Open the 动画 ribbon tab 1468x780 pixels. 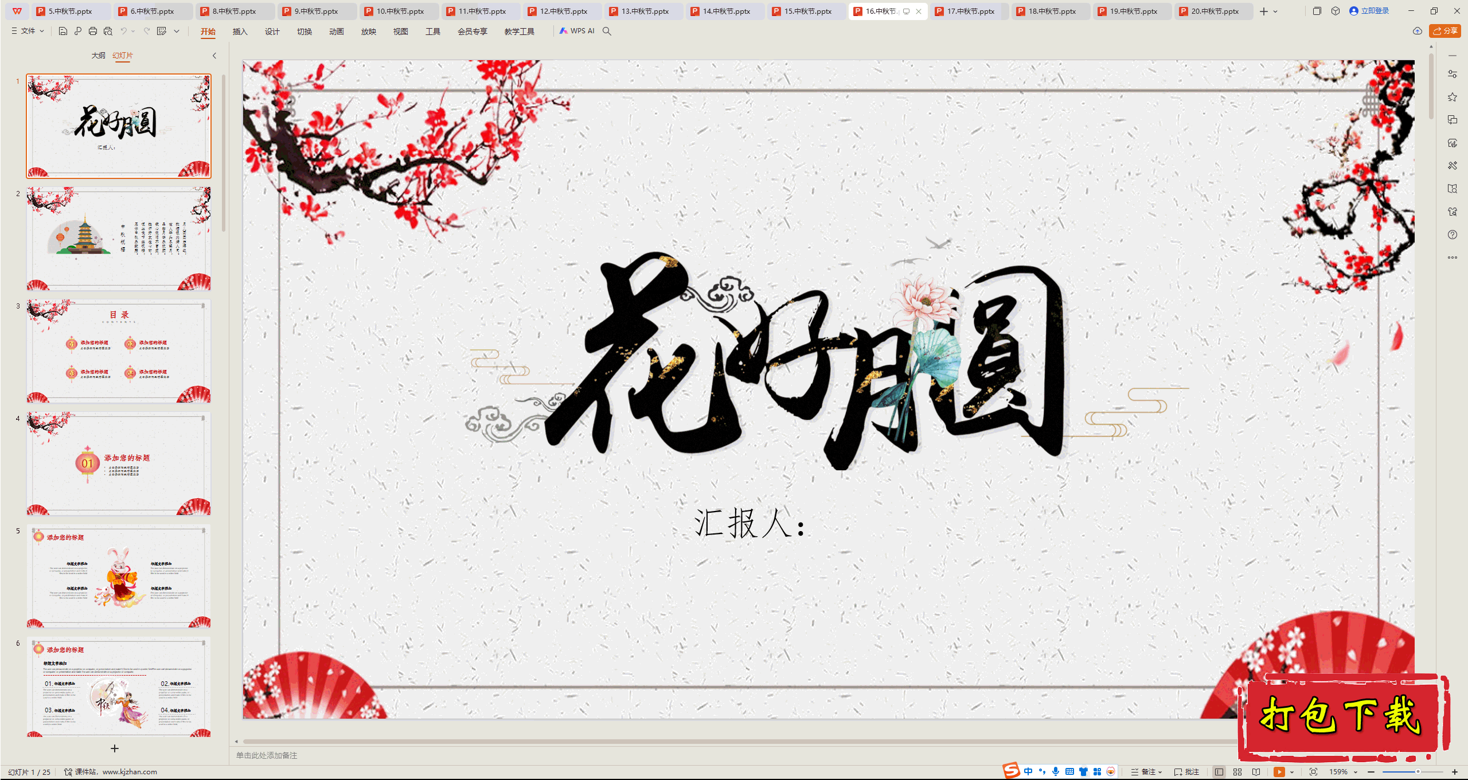point(336,32)
